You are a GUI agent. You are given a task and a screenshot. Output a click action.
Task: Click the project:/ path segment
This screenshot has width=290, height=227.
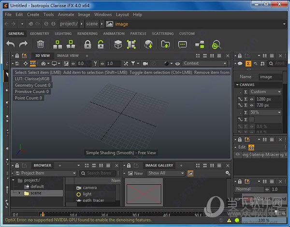coord(69,24)
